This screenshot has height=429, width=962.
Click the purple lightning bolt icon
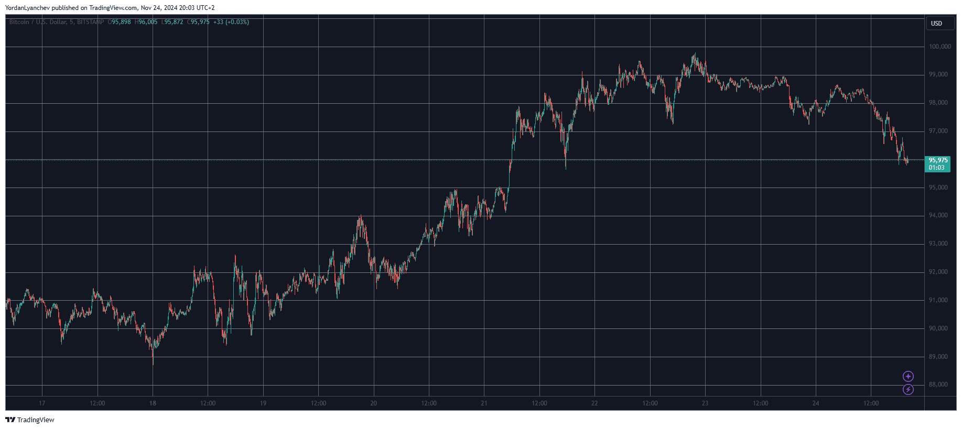[908, 389]
